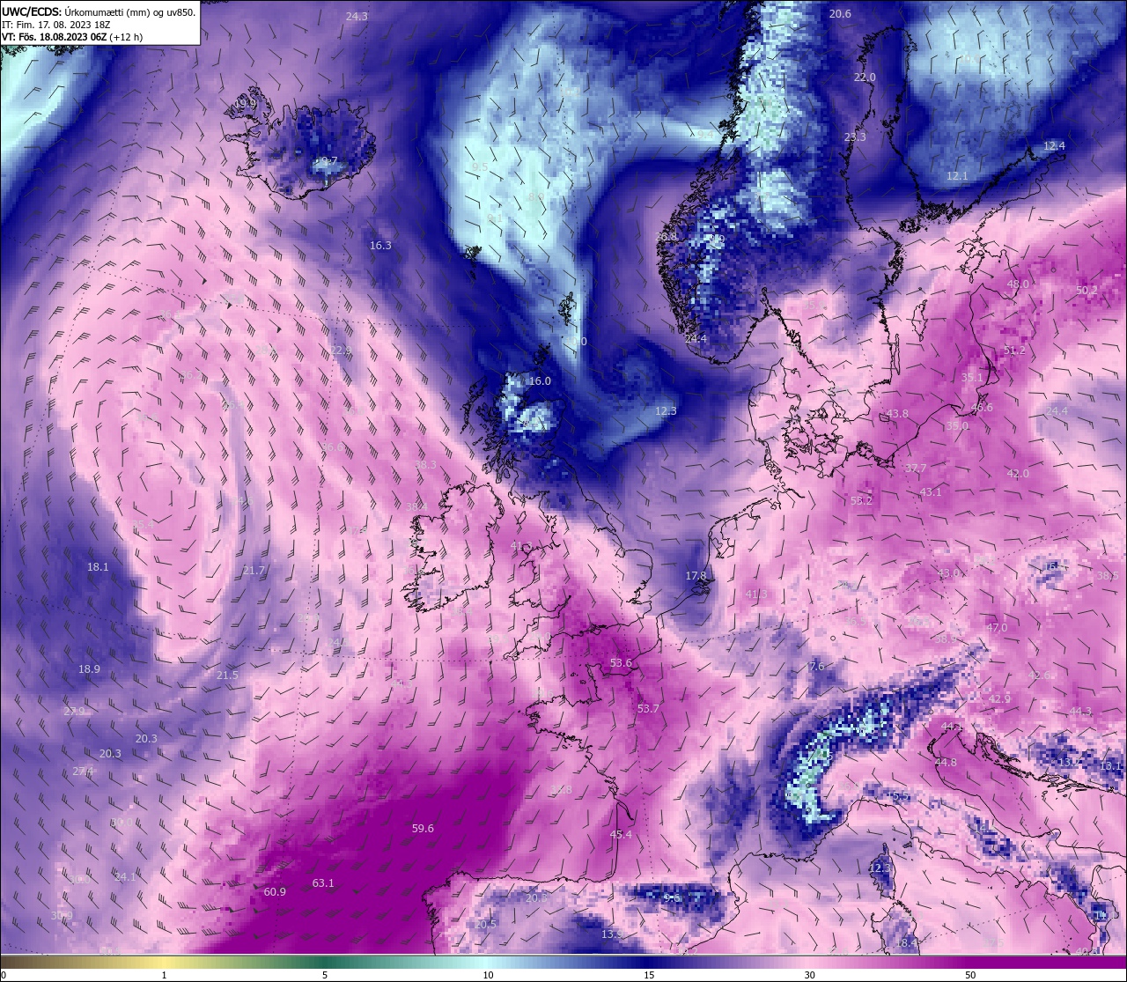Click the map value 22.0
Image resolution: width=1127 pixels, height=982 pixels.
pyautogui.click(x=865, y=78)
